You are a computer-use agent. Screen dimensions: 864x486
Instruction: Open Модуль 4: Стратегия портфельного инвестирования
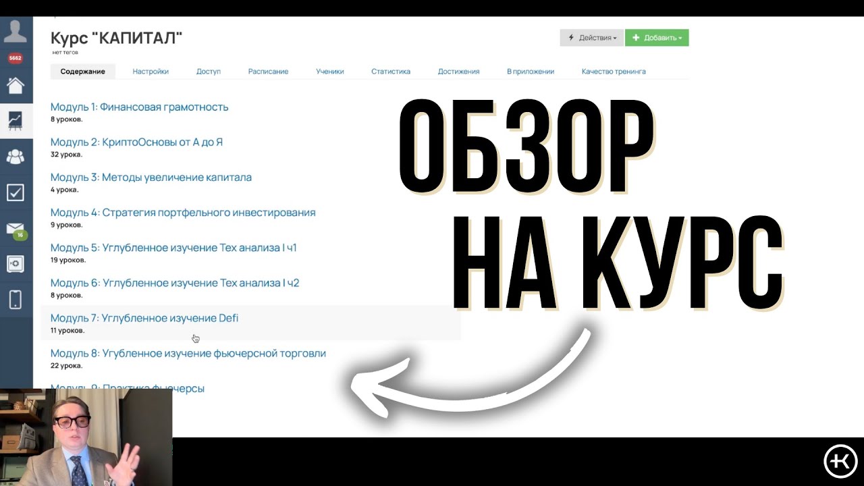tap(182, 213)
